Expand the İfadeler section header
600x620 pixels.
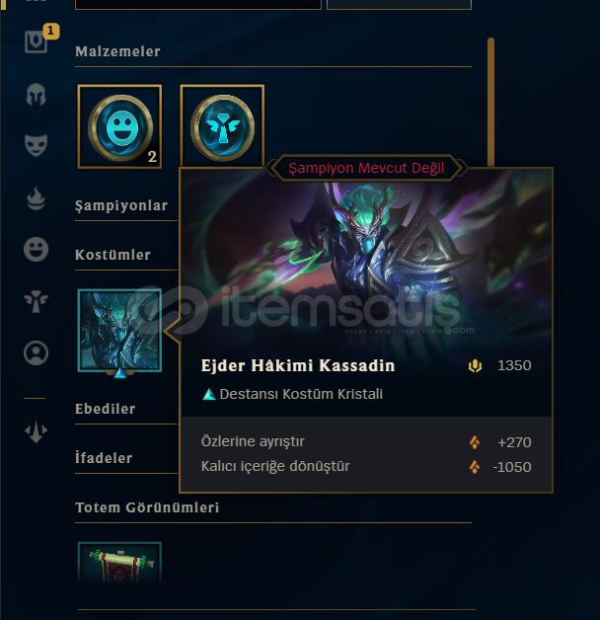click(x=104, y=458)
